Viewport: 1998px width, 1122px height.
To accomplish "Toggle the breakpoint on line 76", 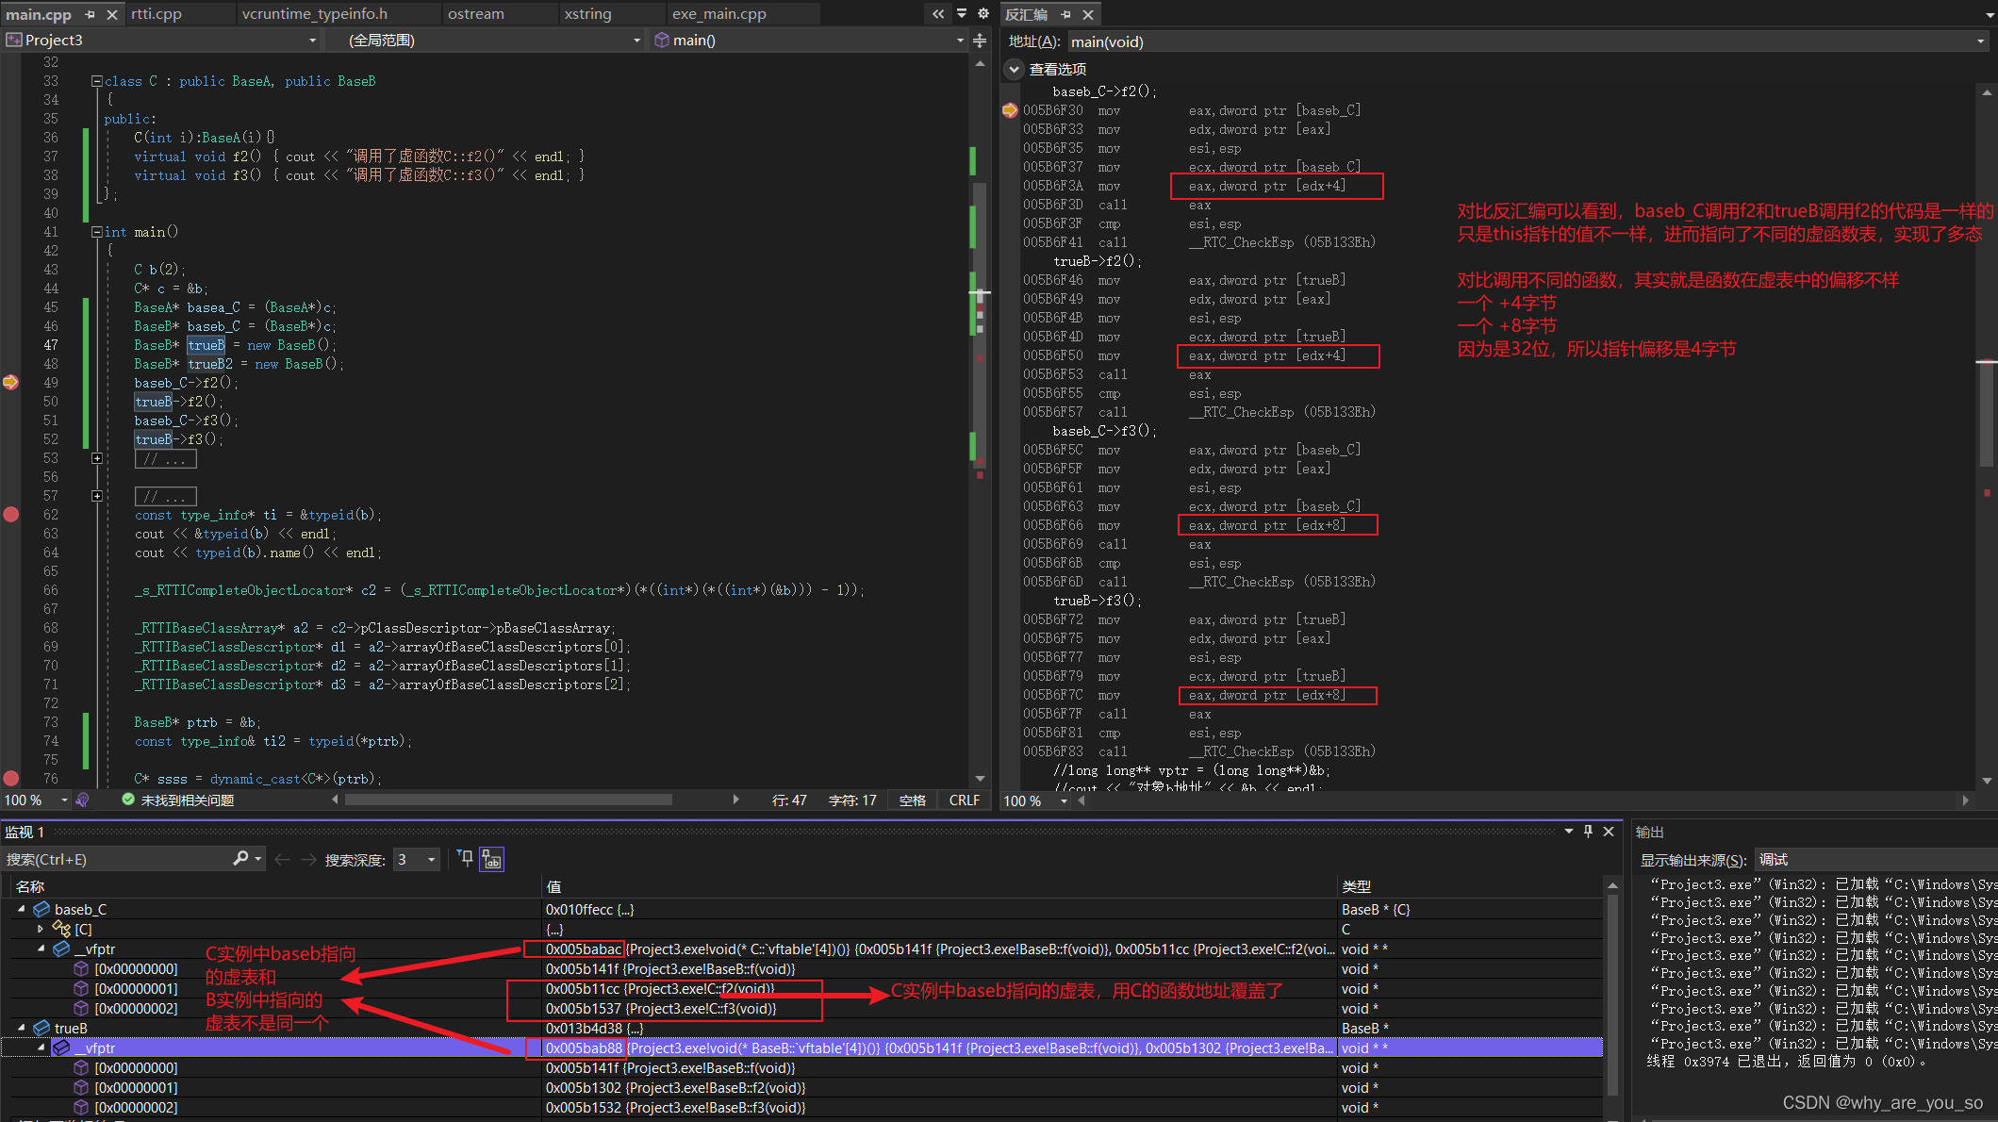I will pyautogui.click(x=10, y=779).
